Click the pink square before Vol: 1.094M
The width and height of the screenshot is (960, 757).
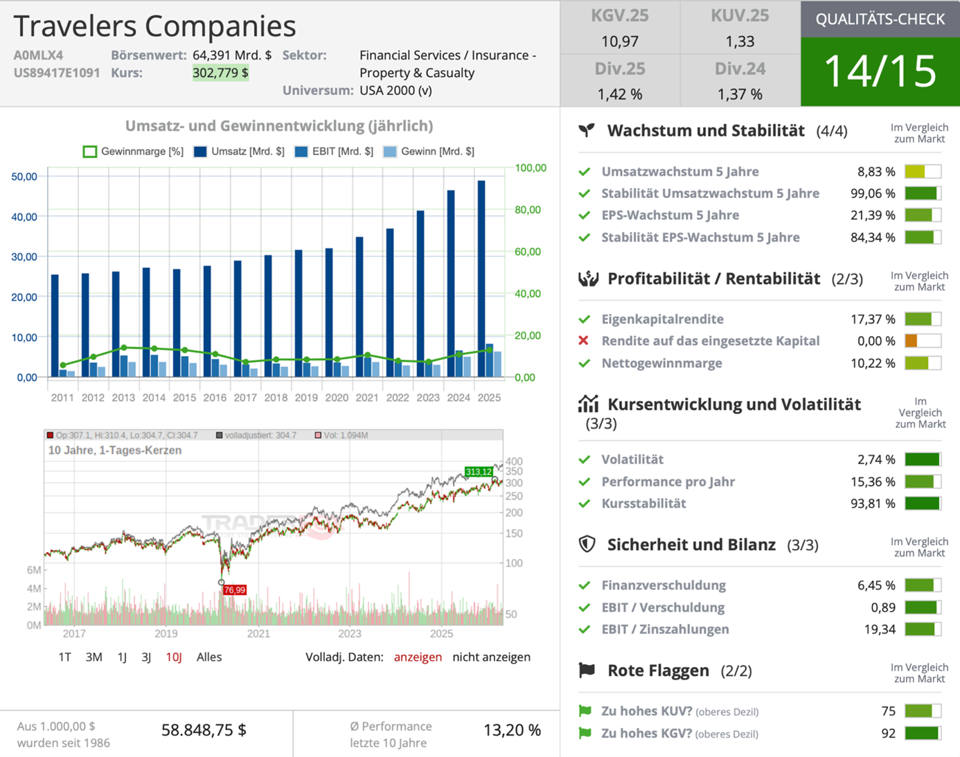point(318,435)
